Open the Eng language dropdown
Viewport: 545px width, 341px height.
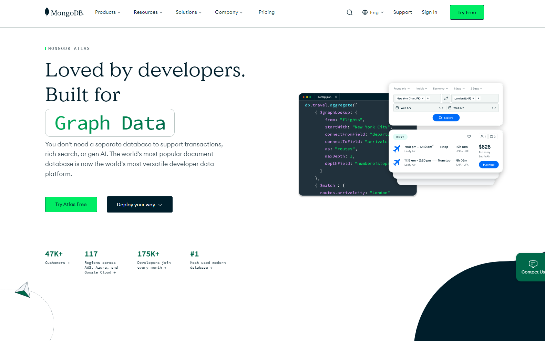tap(373, 12)
